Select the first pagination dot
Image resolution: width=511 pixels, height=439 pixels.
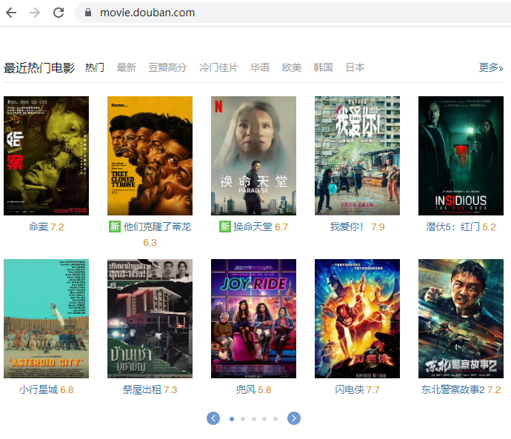pos(232,419)
